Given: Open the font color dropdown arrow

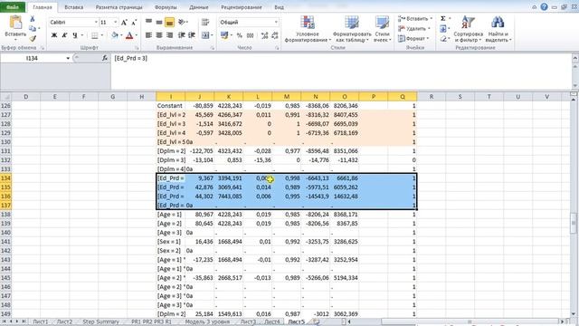Looking at the screenshot, I should 137,35.
